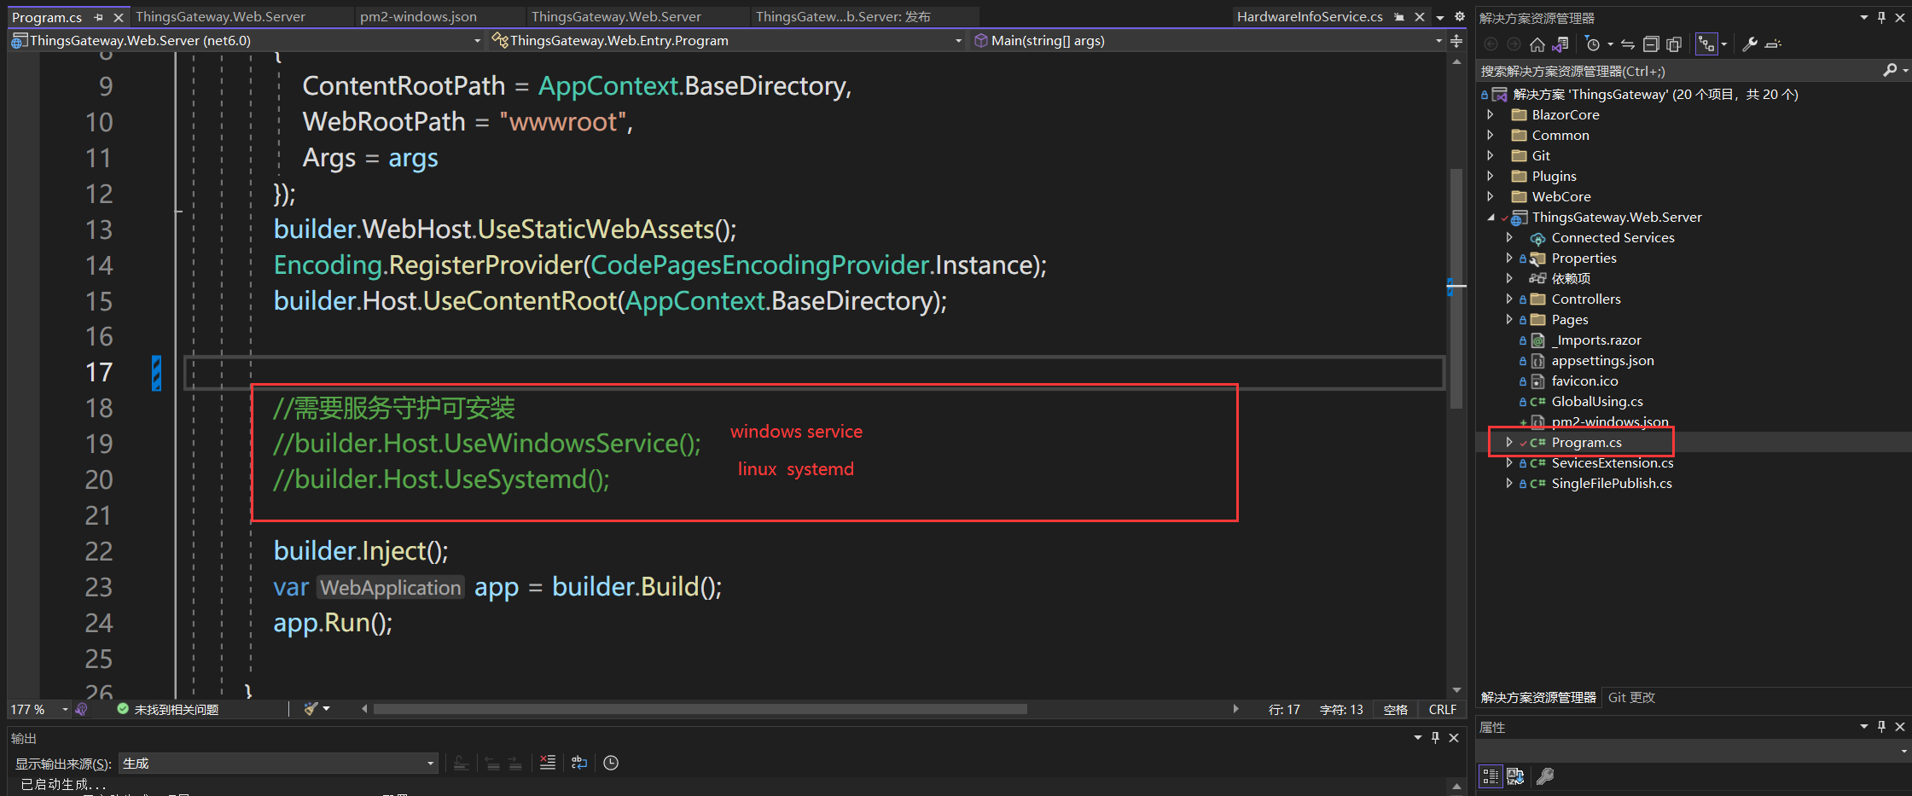Click Sync with Active Document arrows icon
1912x796 pixels.
[x=1628, y=44]
